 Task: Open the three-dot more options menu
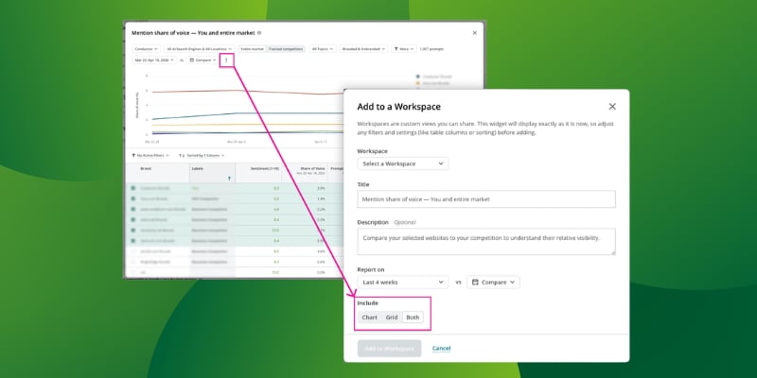226,60
